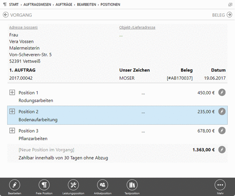This screenshot has width=235, height=196.
Task: Edit Position 2 with its pencil icon
Action: click(222, 111)
